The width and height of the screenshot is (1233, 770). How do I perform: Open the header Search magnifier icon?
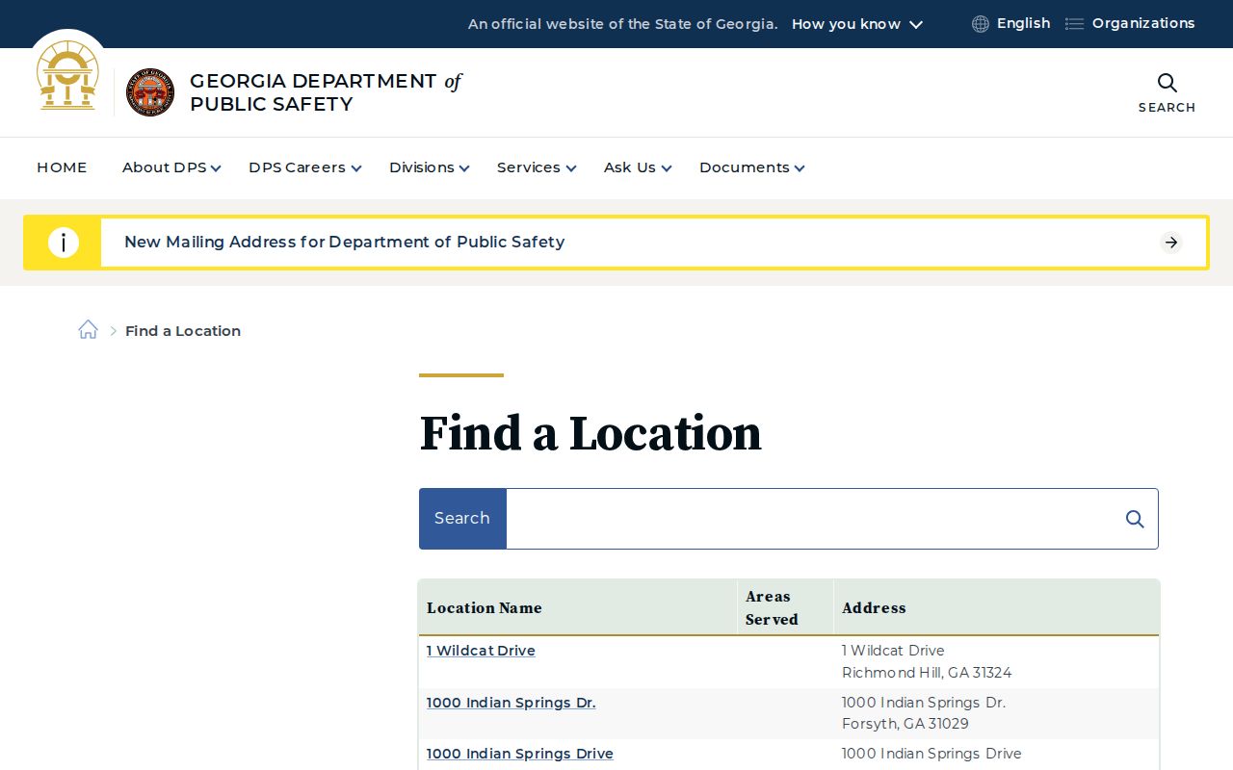(x=1167, y=83)
